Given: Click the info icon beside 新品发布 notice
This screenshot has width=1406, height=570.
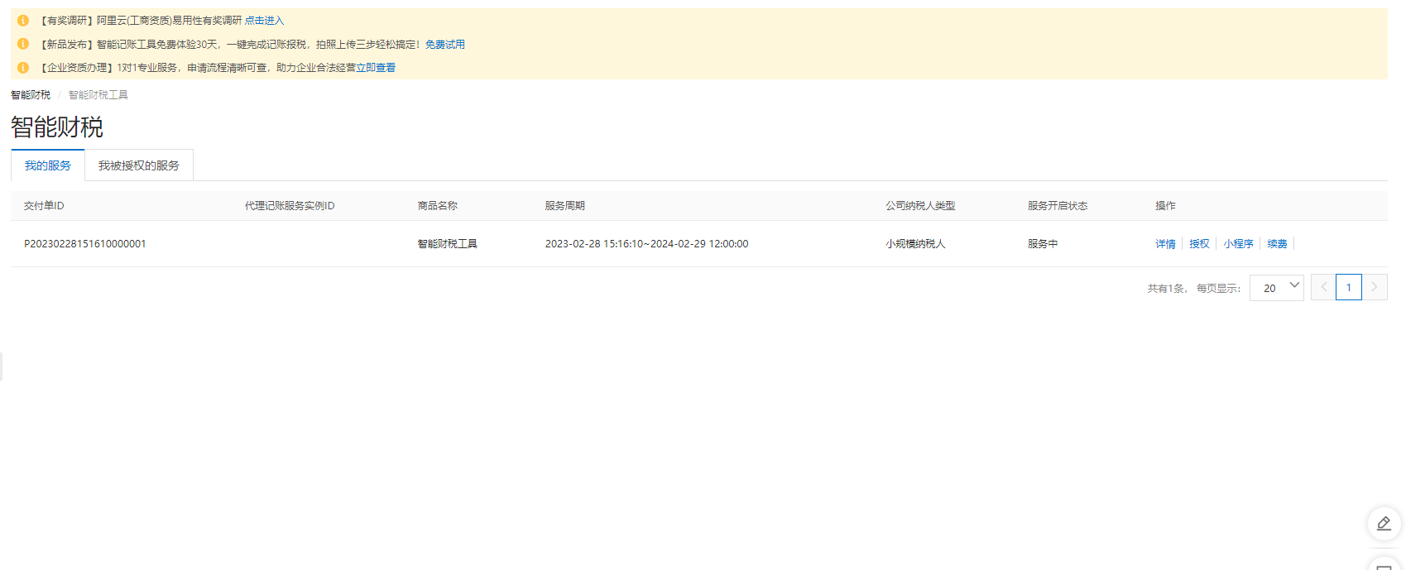Looking at the screenshot, I should tap(23, 44).
